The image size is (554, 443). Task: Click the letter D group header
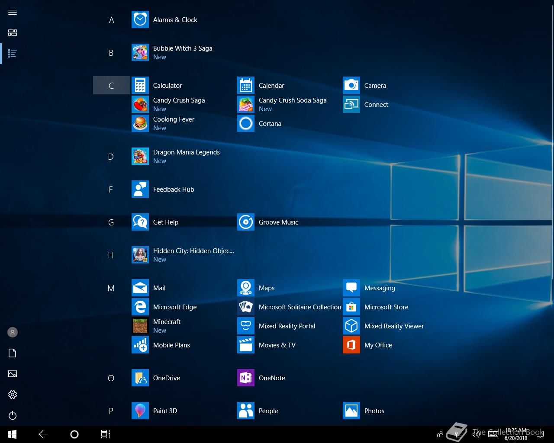click(x=111, y=157)
